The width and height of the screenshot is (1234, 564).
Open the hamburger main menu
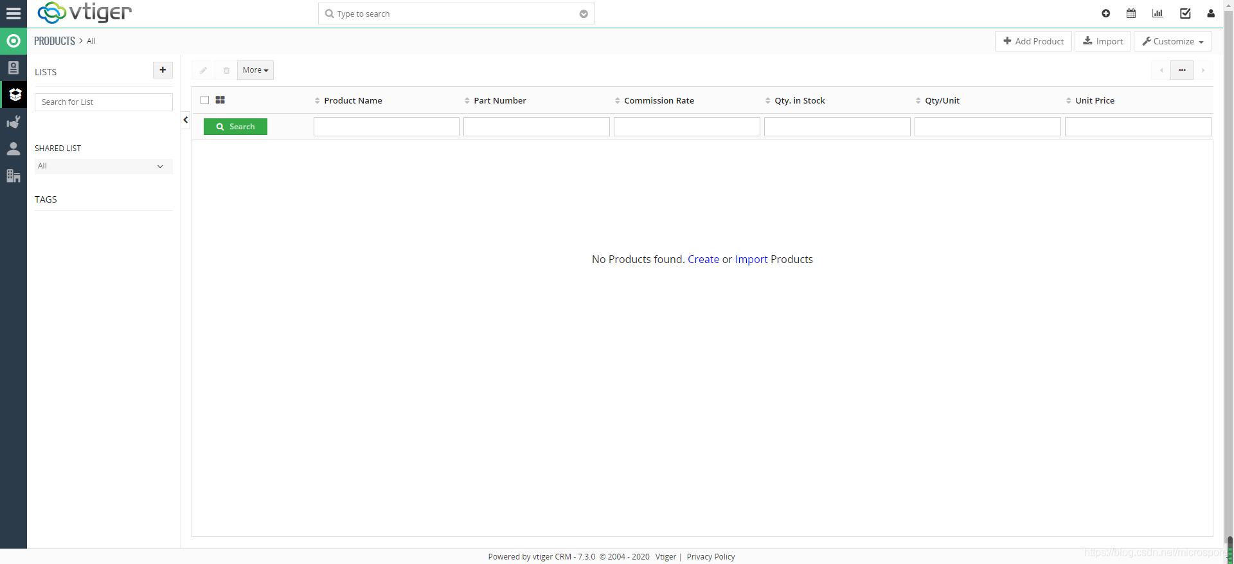13,14
